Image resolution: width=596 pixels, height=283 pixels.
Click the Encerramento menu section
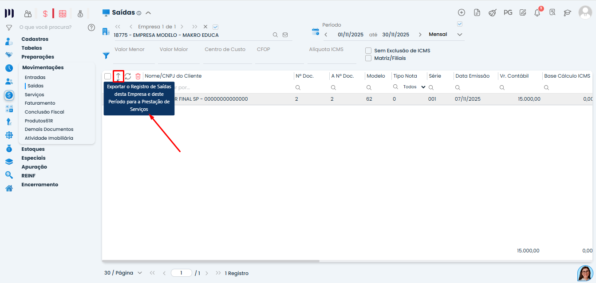[x=39, y=185]
